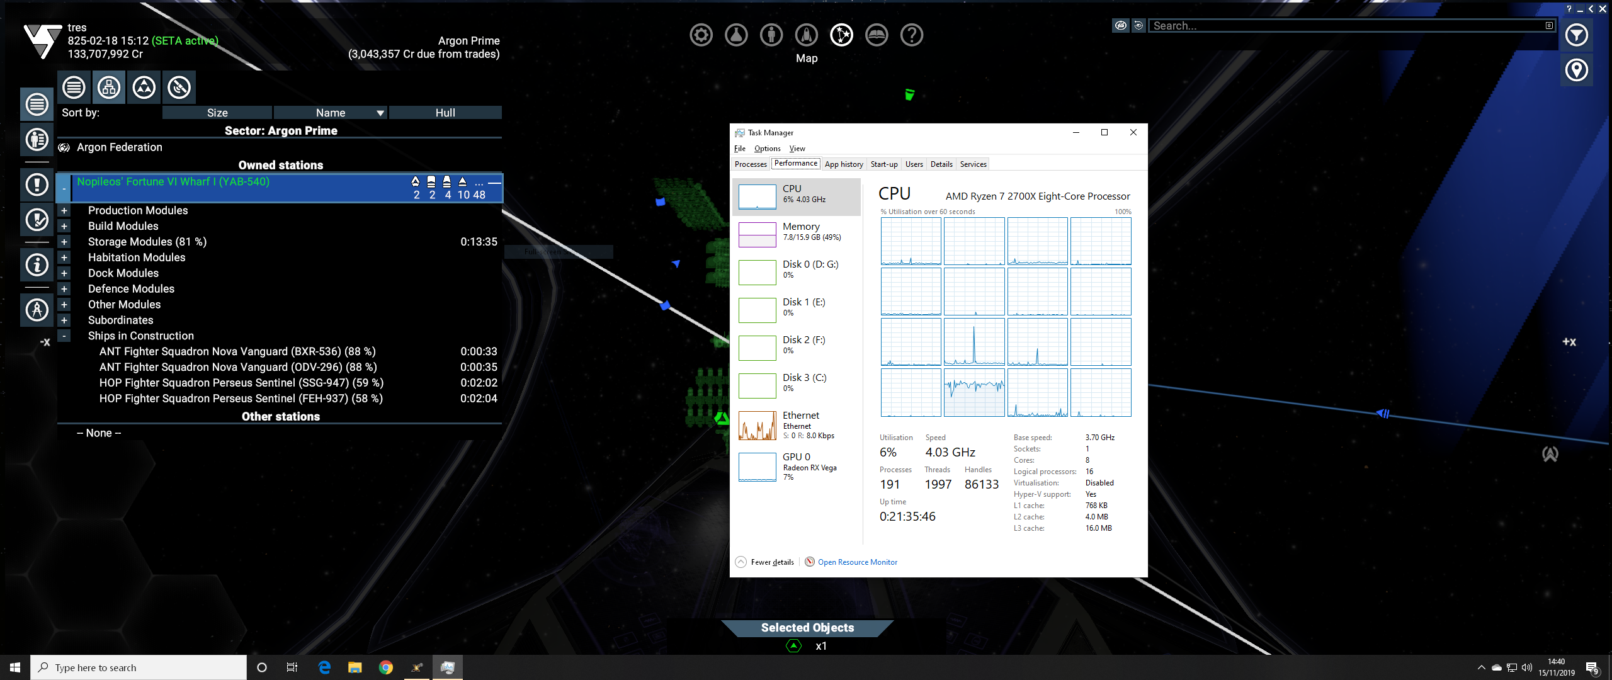
Task: Sort the list by Name dropdown
Action: 331,113
